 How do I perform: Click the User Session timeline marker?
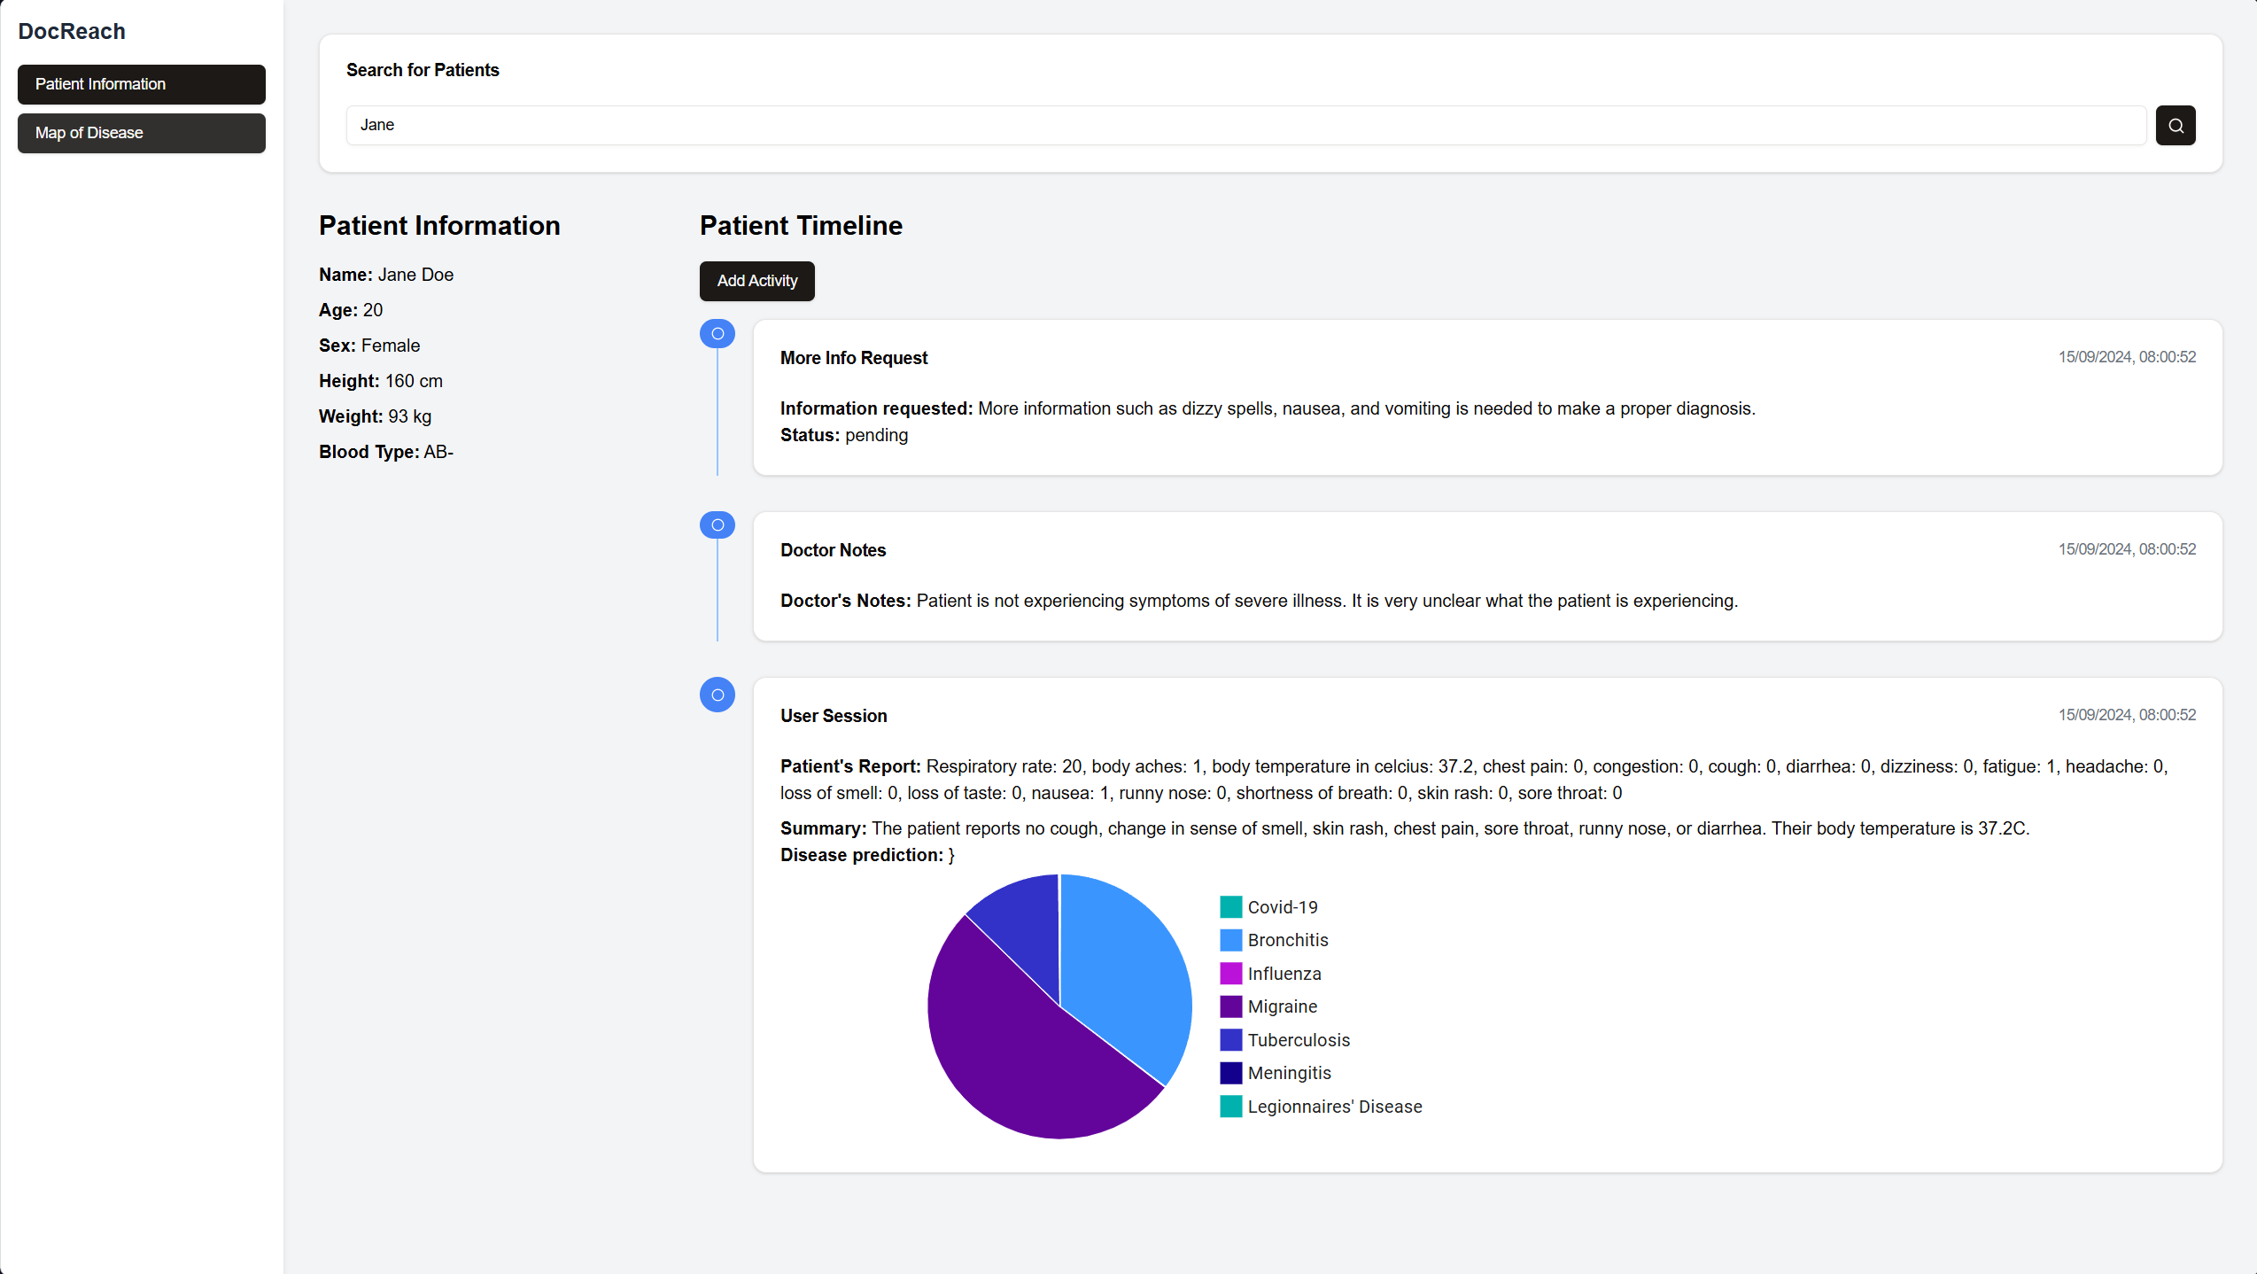pos(717,695)
